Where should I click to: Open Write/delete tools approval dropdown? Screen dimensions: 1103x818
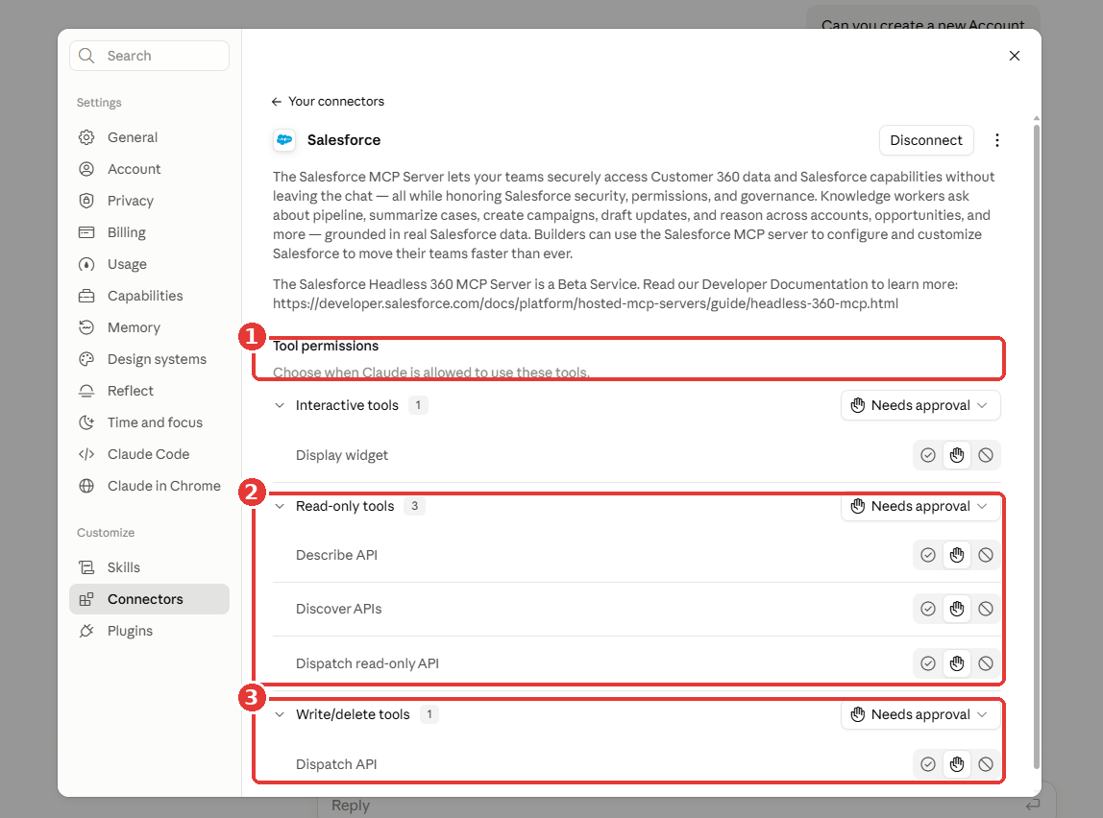[x=920, y=714]
